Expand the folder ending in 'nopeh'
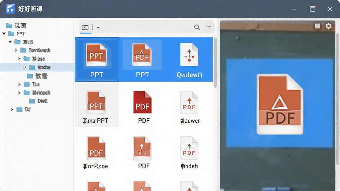Image resolution: width=340 pixels, height=191 pixels. point(19,93)
